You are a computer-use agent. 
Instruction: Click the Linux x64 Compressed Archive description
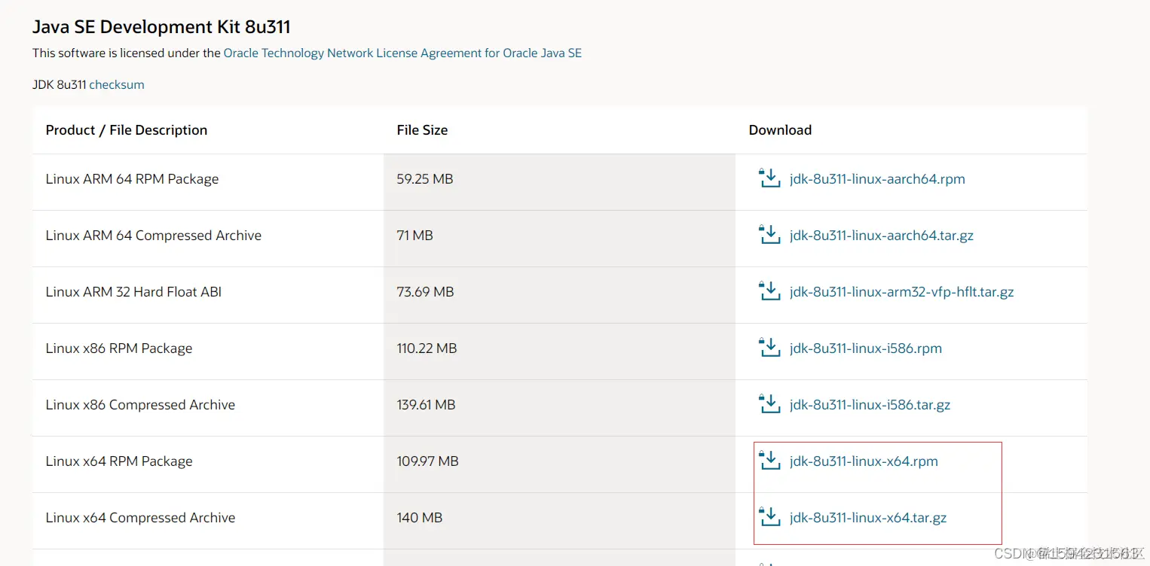point(140,518)
